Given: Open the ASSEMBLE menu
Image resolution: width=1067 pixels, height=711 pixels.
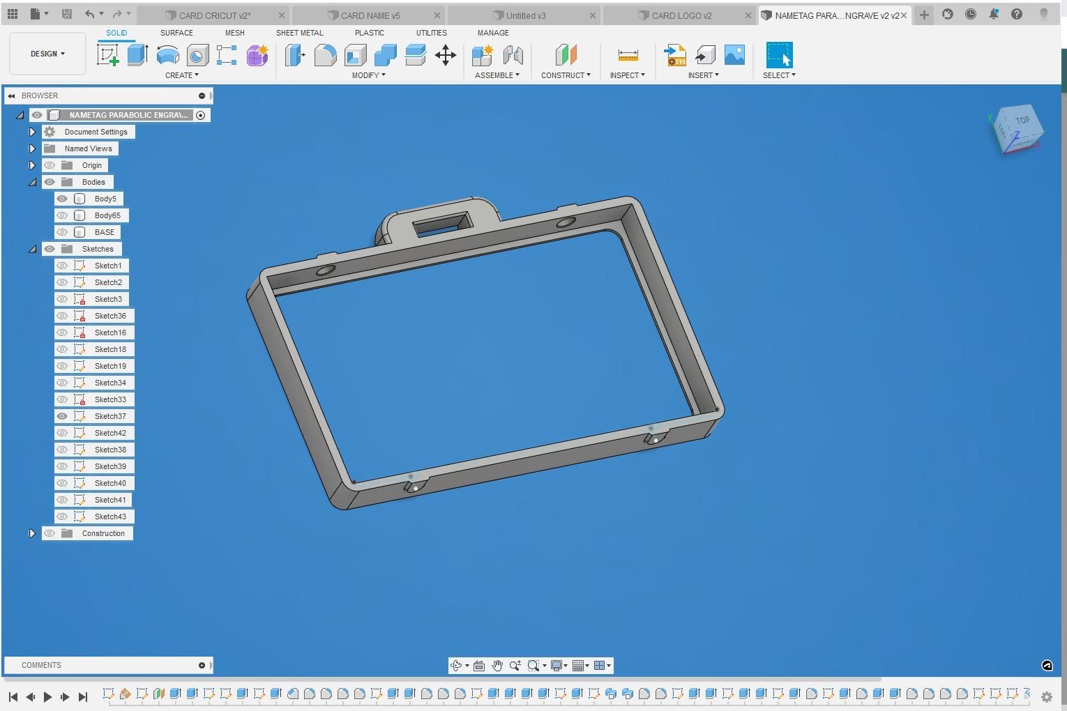Looking at the screenshot, I should (x=497, y=75).
